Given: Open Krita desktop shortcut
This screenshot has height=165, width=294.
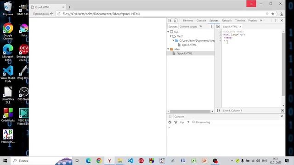Looking at the screenshot, I should (24, 30).
